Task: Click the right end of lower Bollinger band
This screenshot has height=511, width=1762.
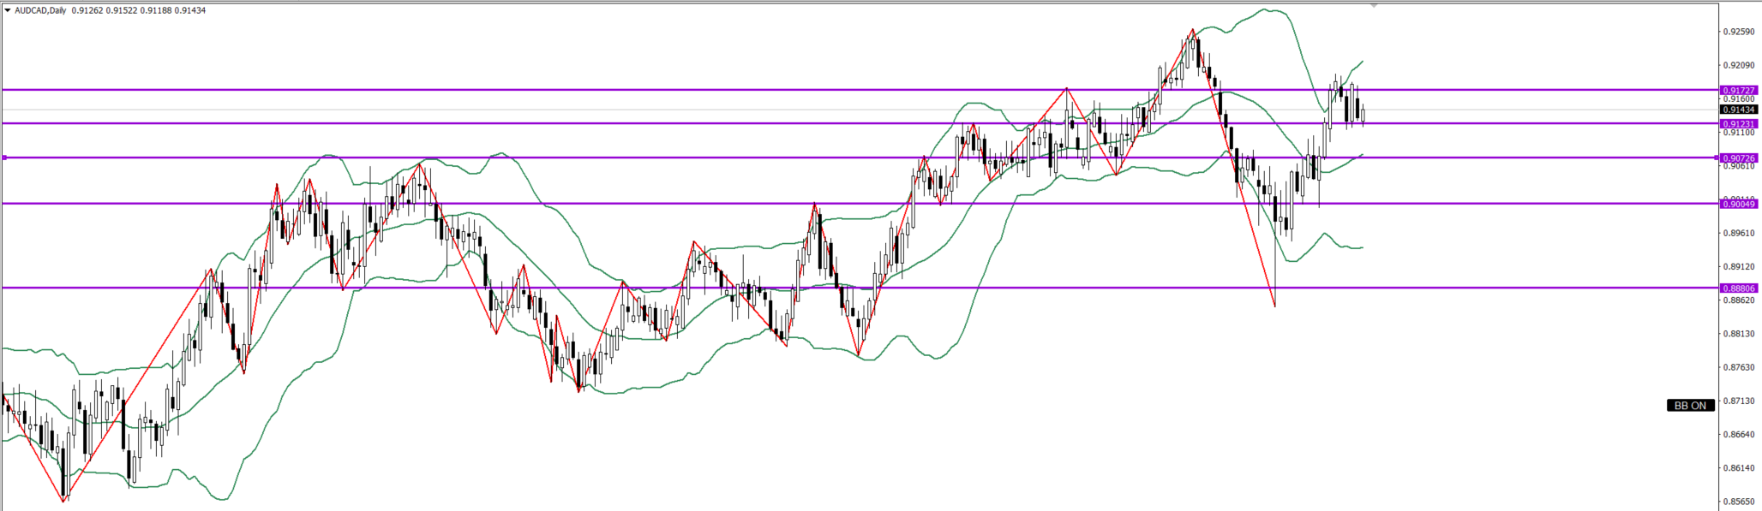Action: 1362,247
